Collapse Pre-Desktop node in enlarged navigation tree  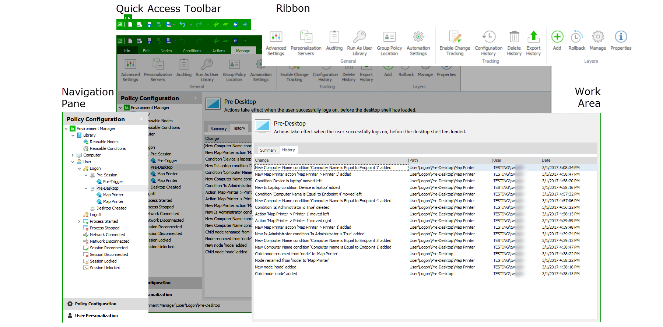click(x=86, y=189)
